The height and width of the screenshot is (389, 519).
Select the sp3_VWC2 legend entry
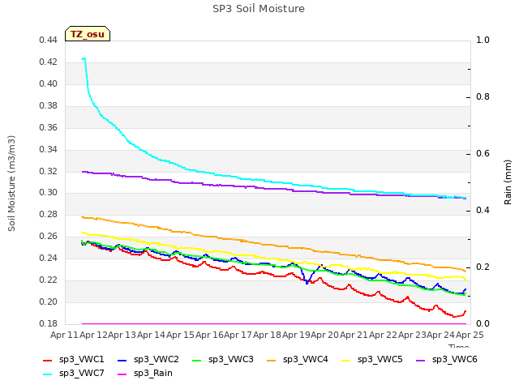(x=148, y=360)
